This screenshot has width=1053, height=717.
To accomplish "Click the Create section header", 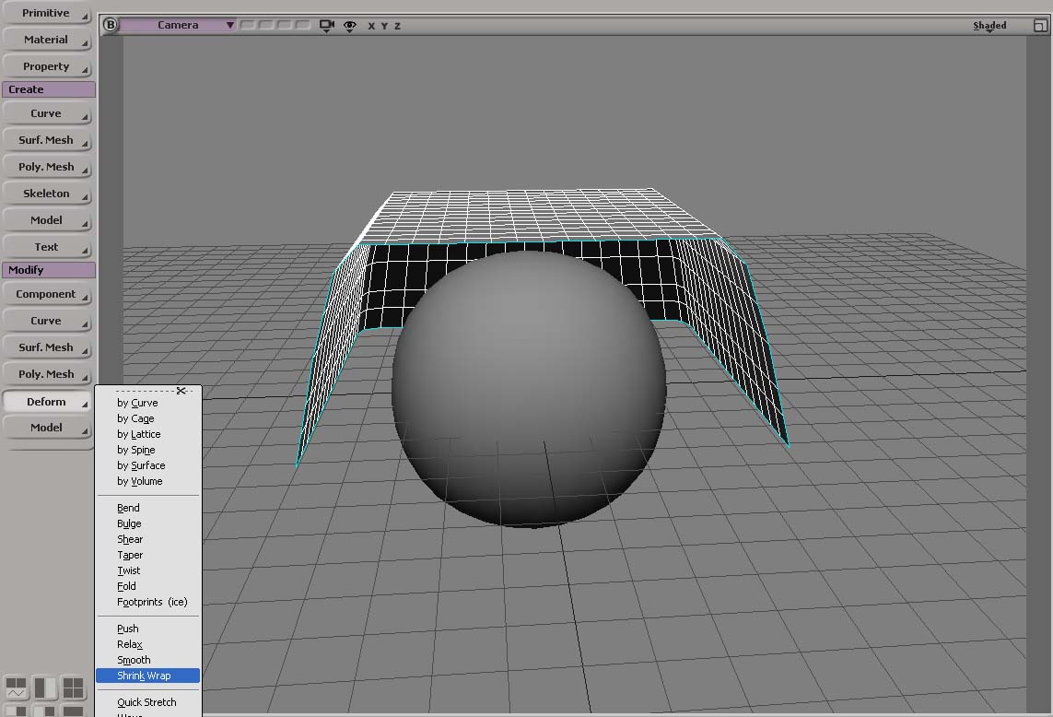I will point(48,89).
